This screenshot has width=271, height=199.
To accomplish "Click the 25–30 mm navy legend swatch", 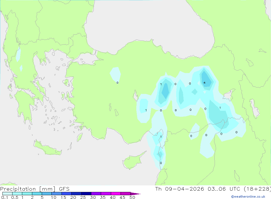I will tap(86, 194).
